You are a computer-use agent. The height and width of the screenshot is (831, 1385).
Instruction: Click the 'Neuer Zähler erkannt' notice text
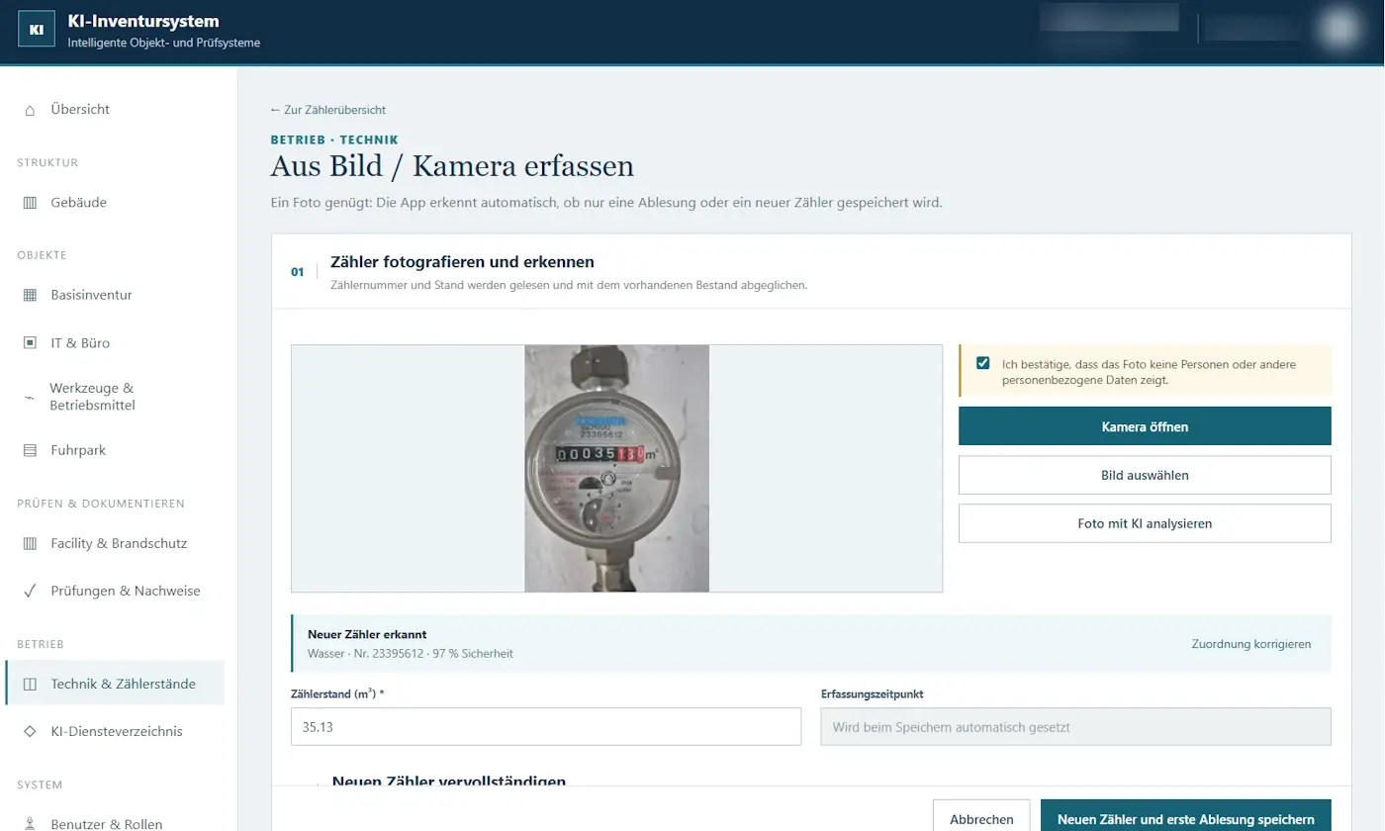coord(367,634)
